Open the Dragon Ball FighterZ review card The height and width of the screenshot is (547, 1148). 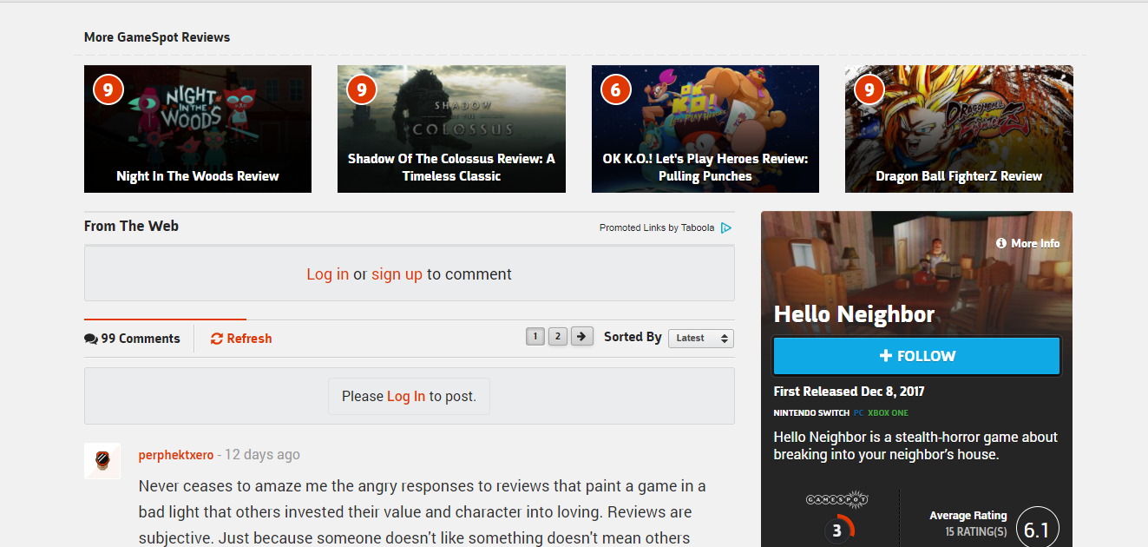pos(959,129)
